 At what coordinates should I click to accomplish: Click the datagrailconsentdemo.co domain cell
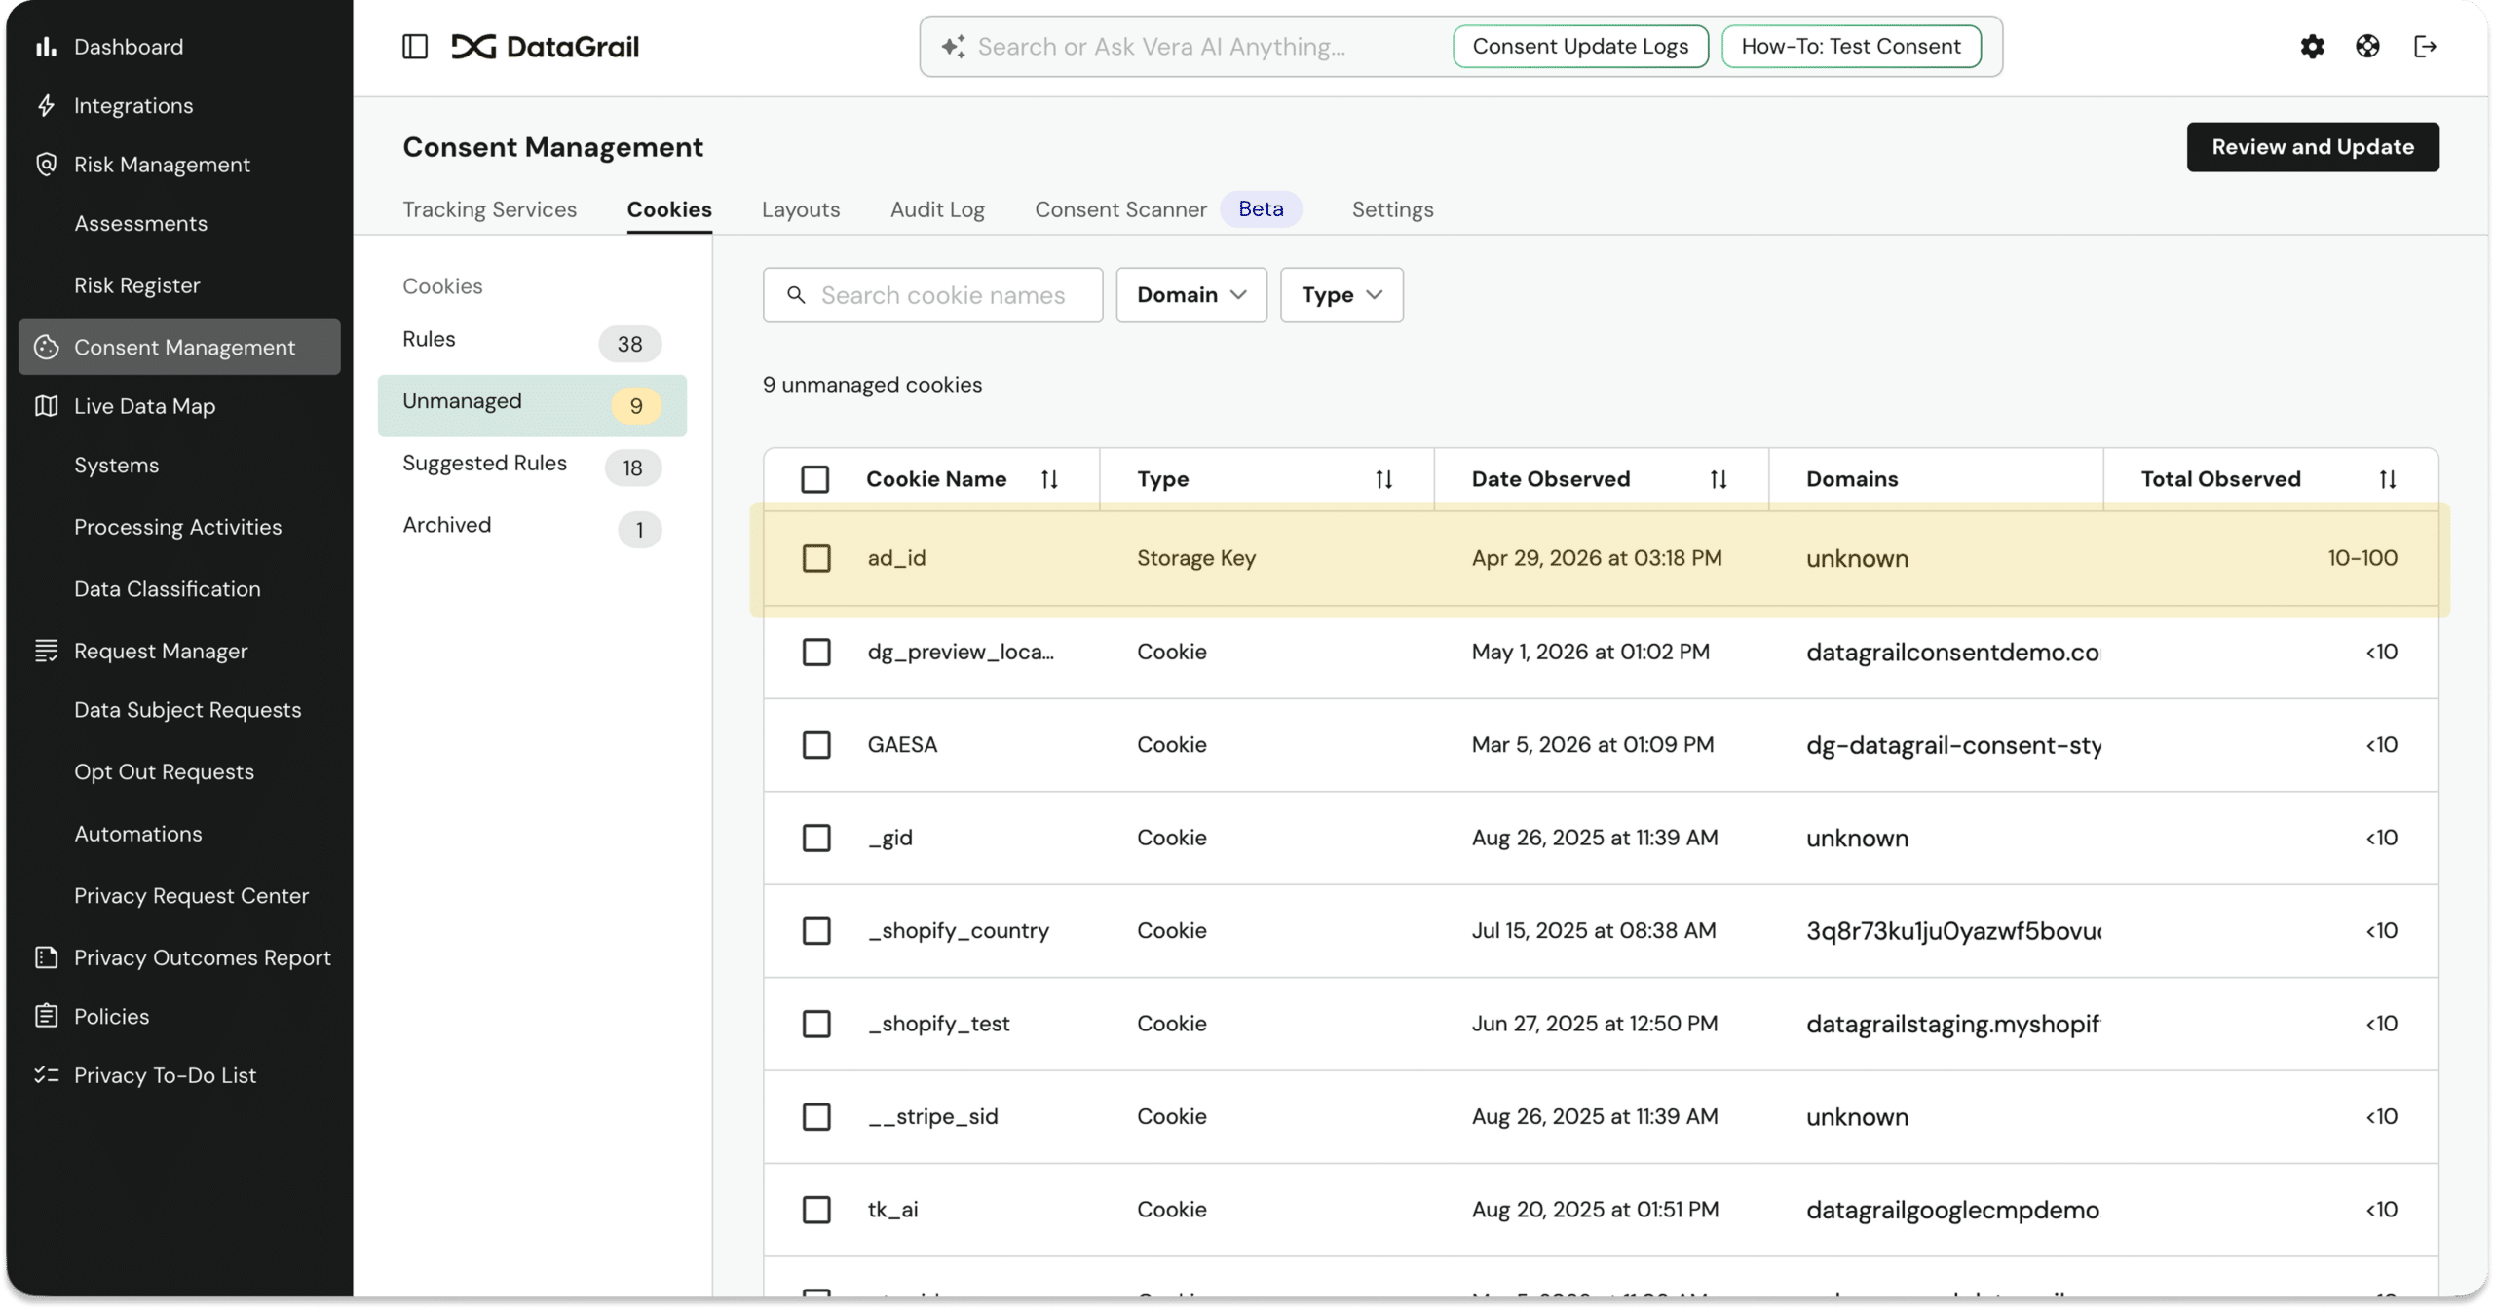(x=1952, y=653)
